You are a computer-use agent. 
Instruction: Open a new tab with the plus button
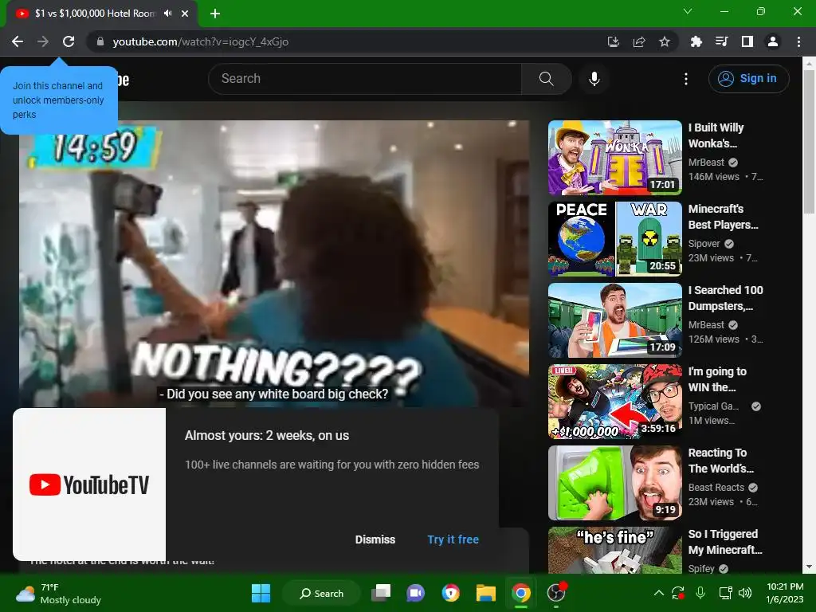pos(215,14)
